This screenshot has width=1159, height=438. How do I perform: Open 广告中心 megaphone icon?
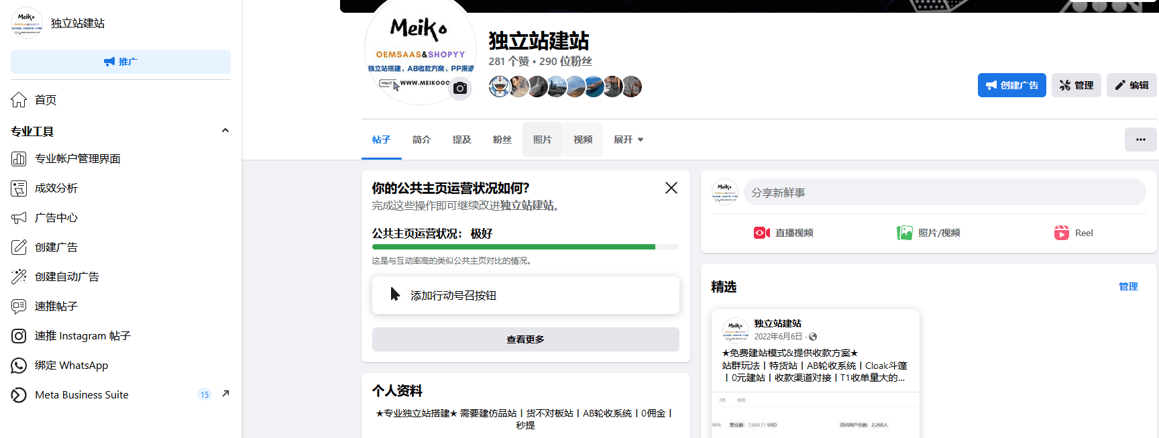click(19, 218)
